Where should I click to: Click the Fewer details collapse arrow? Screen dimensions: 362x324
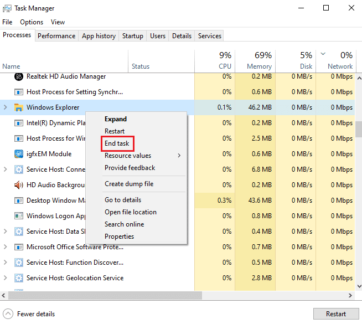8,314
